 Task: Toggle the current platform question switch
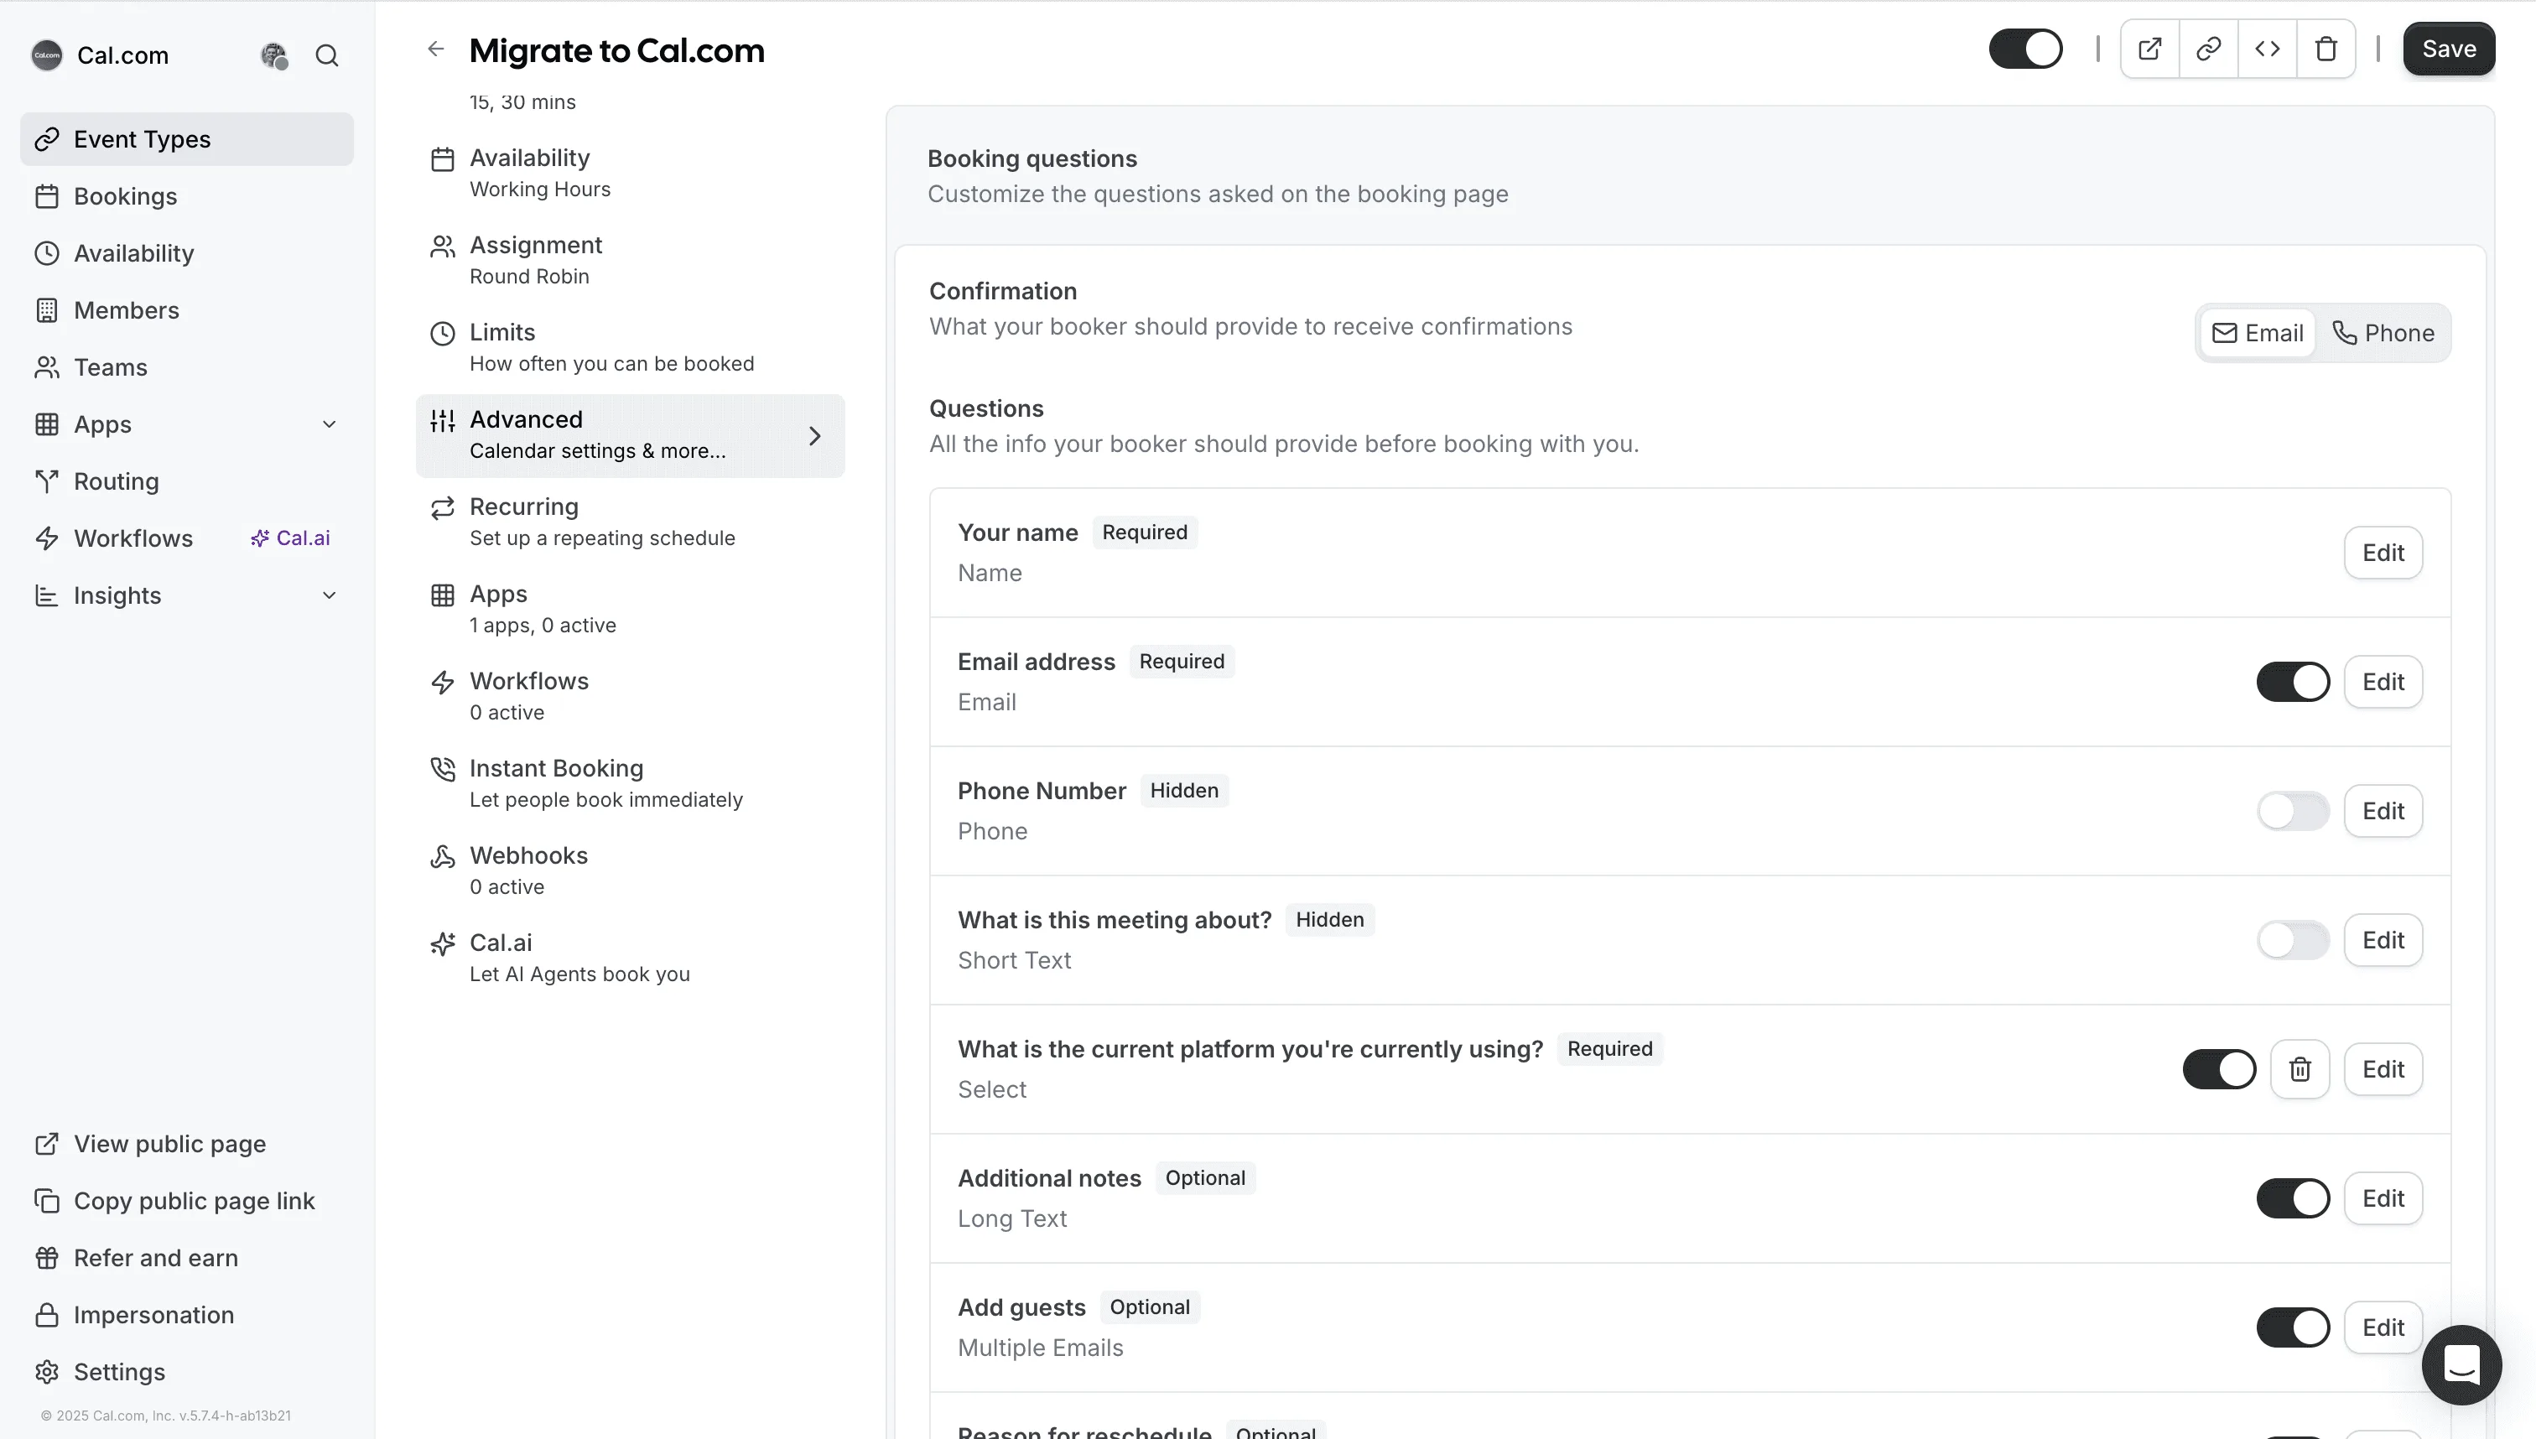2219,1069
